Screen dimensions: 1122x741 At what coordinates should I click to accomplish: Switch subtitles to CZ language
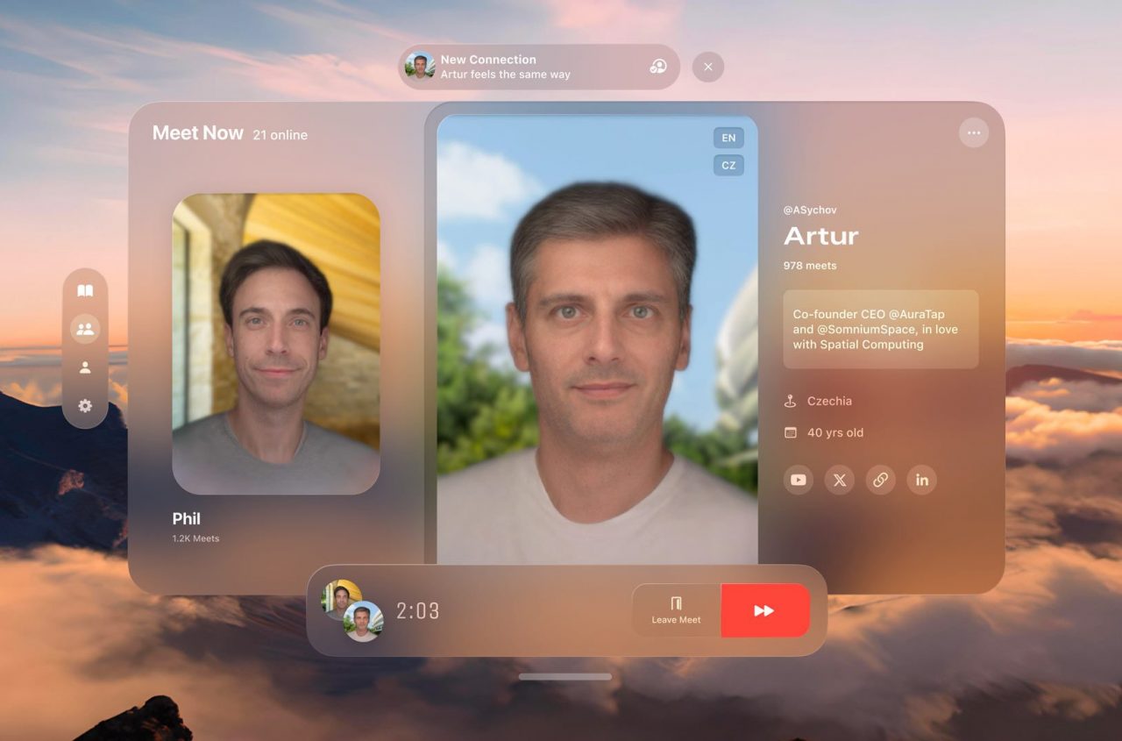[728, 165]
